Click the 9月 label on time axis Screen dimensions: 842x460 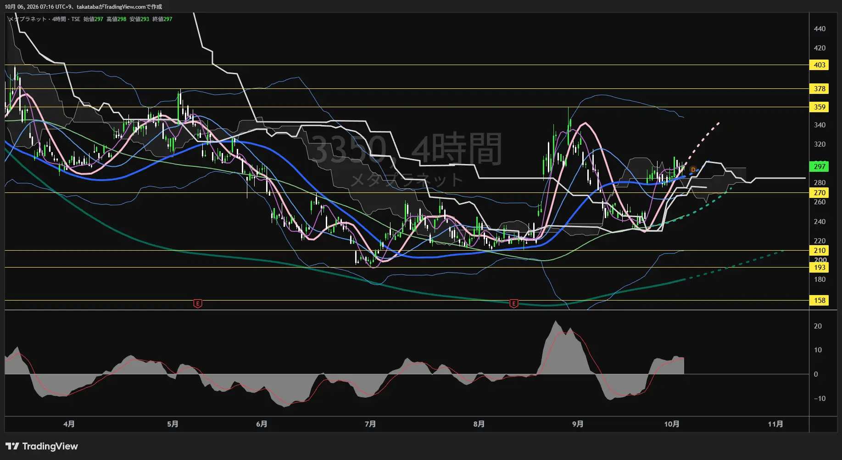(x=578, y=424)
